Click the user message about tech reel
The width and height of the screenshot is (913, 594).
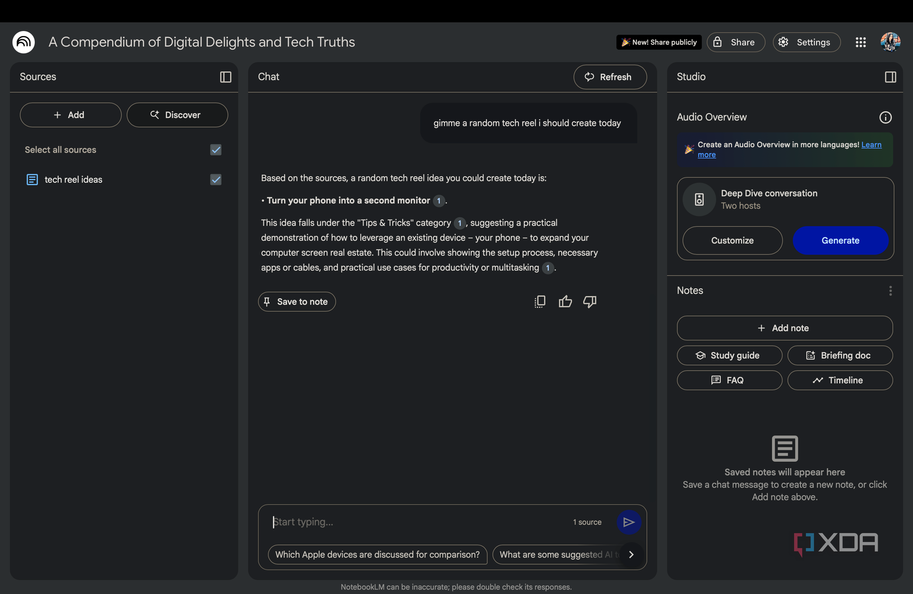528,123
